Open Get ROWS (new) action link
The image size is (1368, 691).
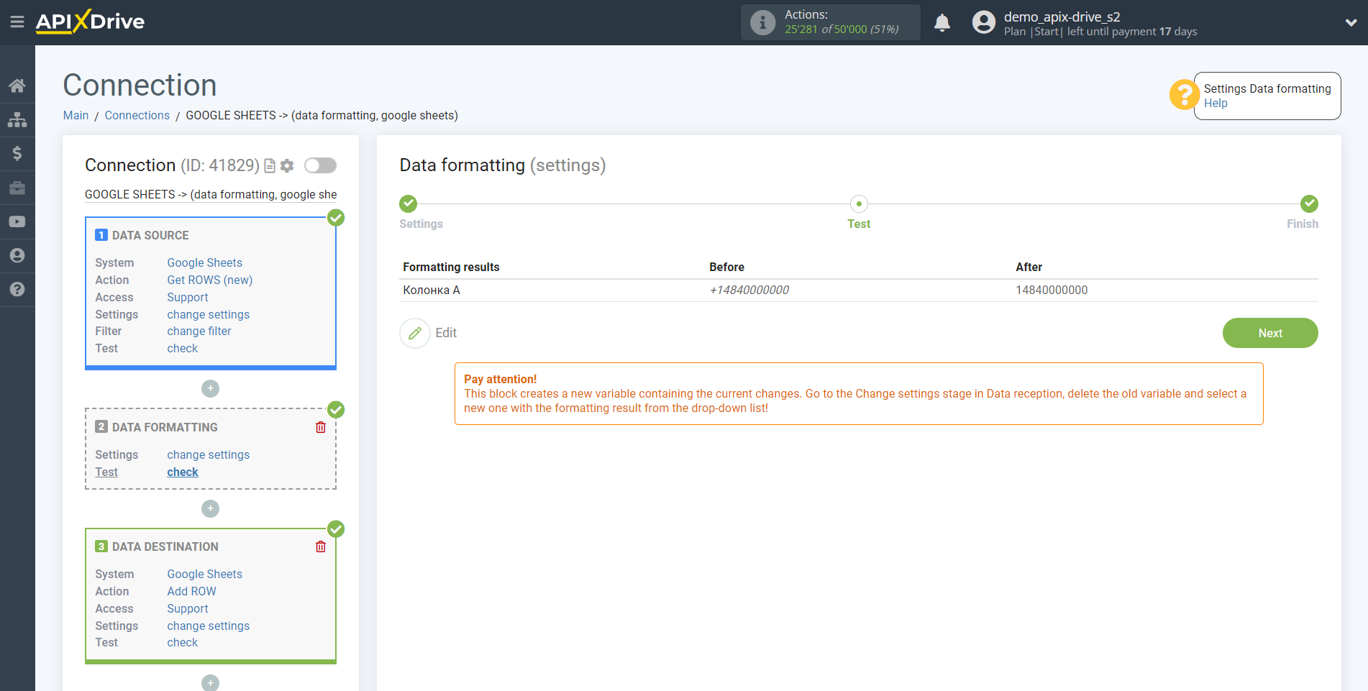click(210, 280)
